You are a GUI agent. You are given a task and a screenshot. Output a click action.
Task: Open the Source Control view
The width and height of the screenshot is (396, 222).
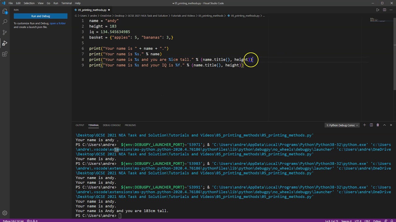pyautogui.click(x=5, y=32)
